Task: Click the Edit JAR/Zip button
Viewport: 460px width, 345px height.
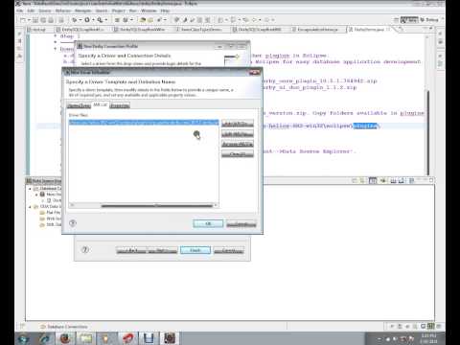Action: coord(238,134)
